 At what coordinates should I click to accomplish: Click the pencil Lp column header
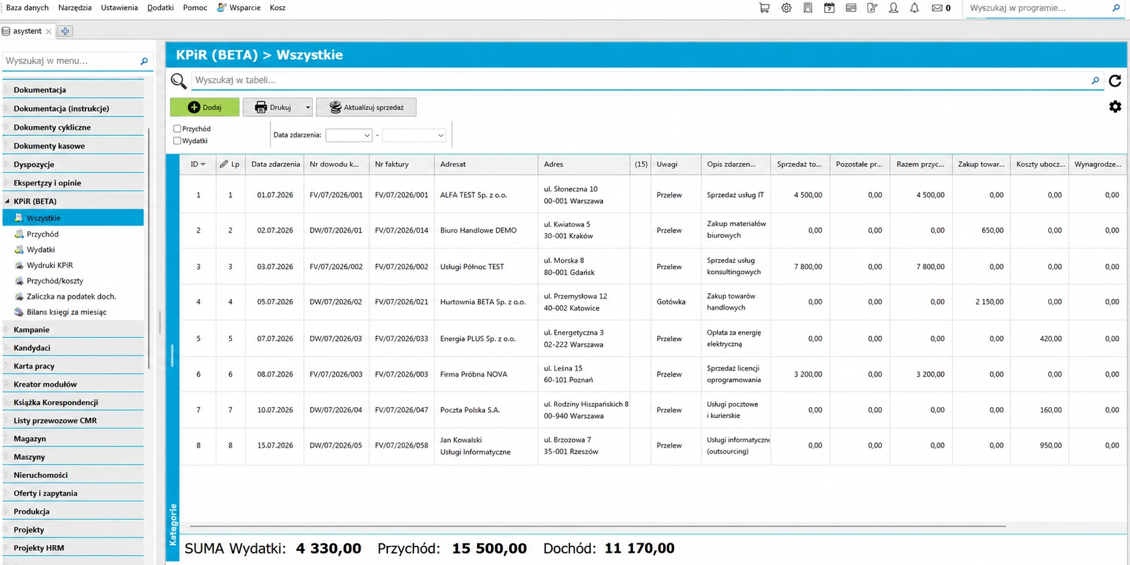tap(230, 164)
